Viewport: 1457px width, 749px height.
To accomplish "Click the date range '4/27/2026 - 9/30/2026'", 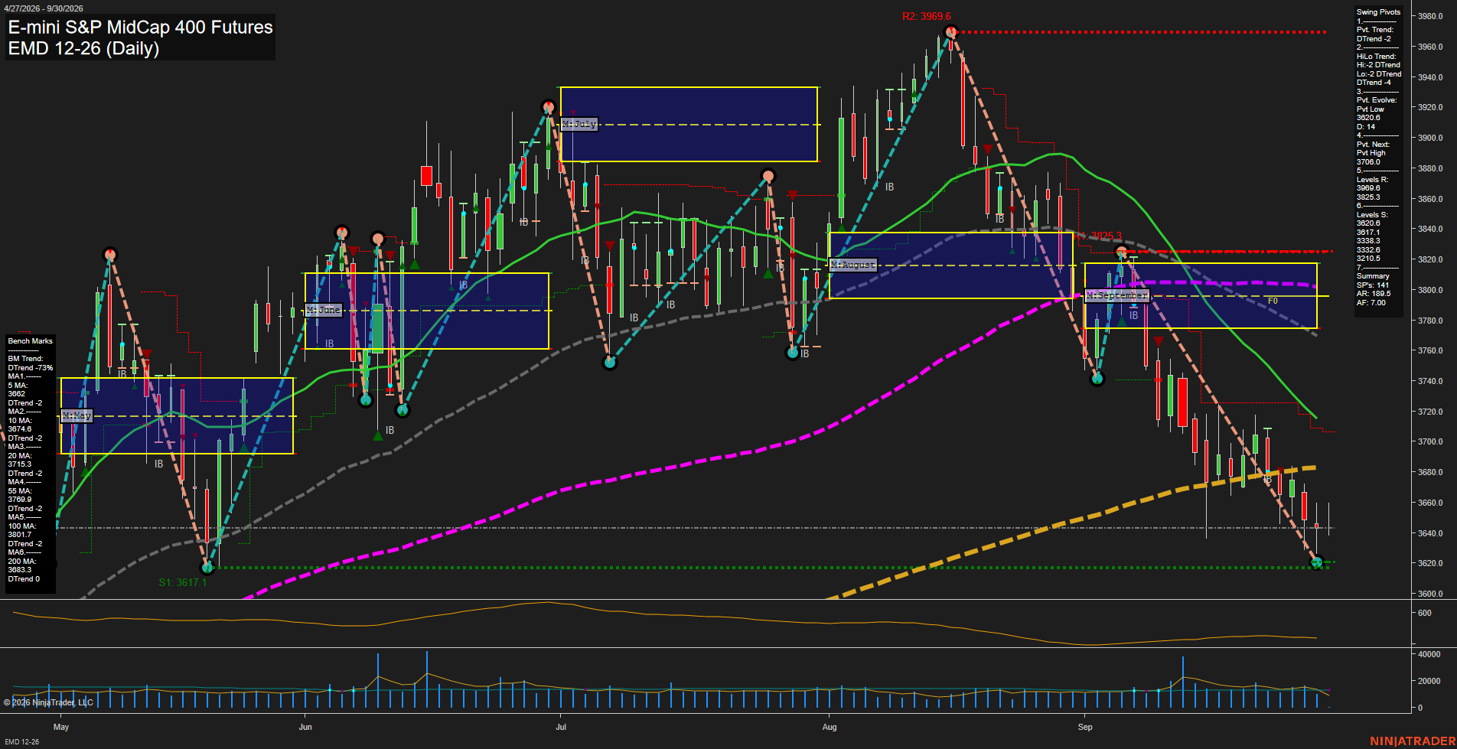I will (x=44, y=8).
